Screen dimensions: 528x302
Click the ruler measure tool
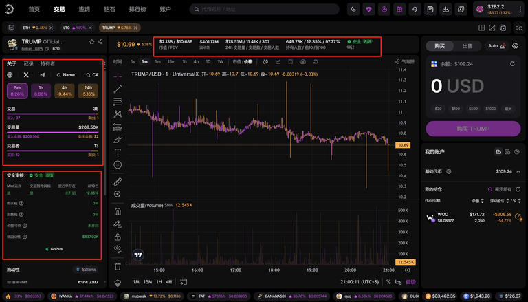(x=118, y=181)
